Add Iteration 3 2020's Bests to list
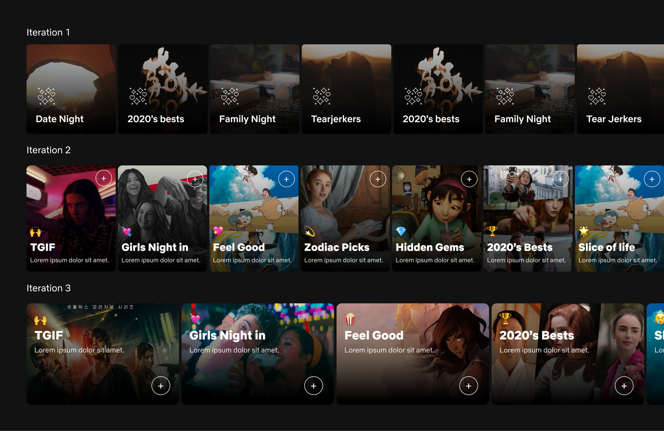The height and width of the screenshot is (431, 664). coord(624,386)
